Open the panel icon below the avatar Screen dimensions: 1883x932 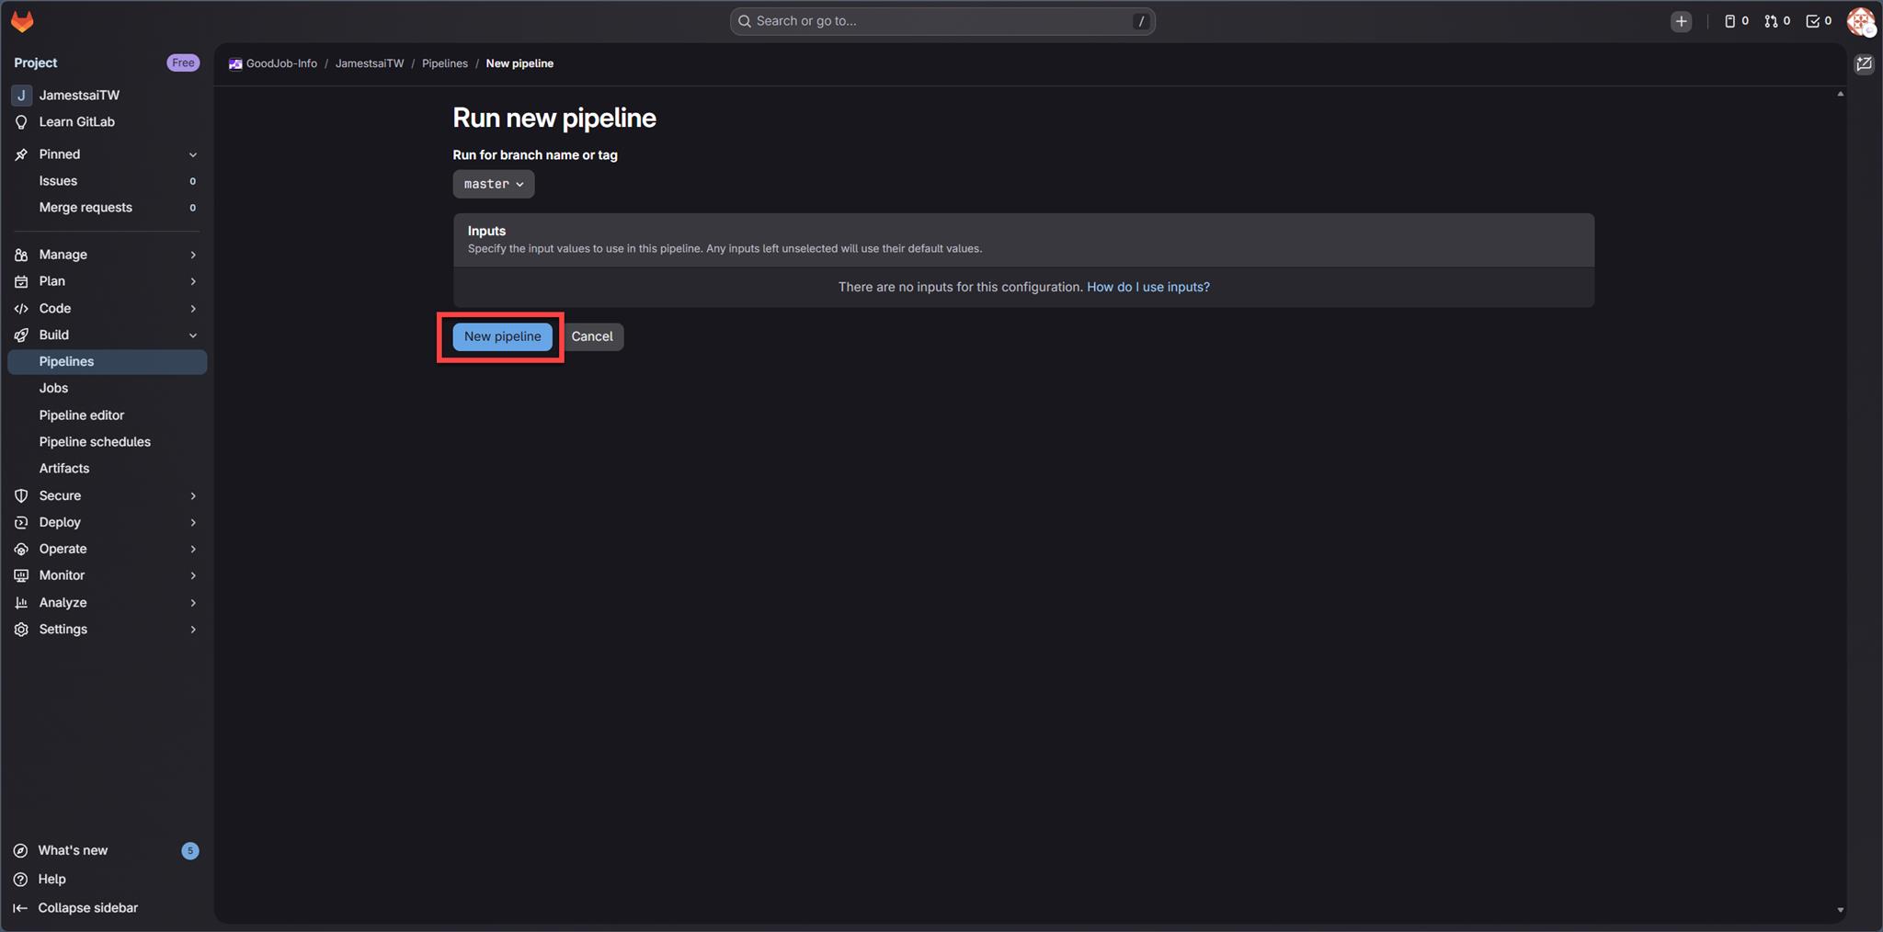pyautogui.click(x=1864, y=64)
